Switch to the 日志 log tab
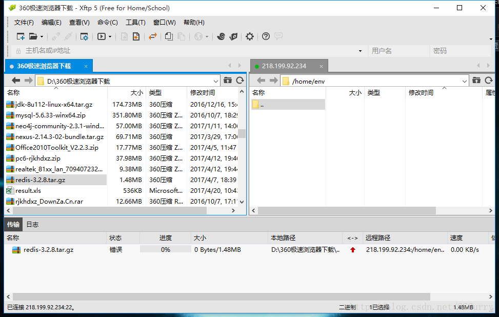The image size is (499, 317). (x=32, y=224)
